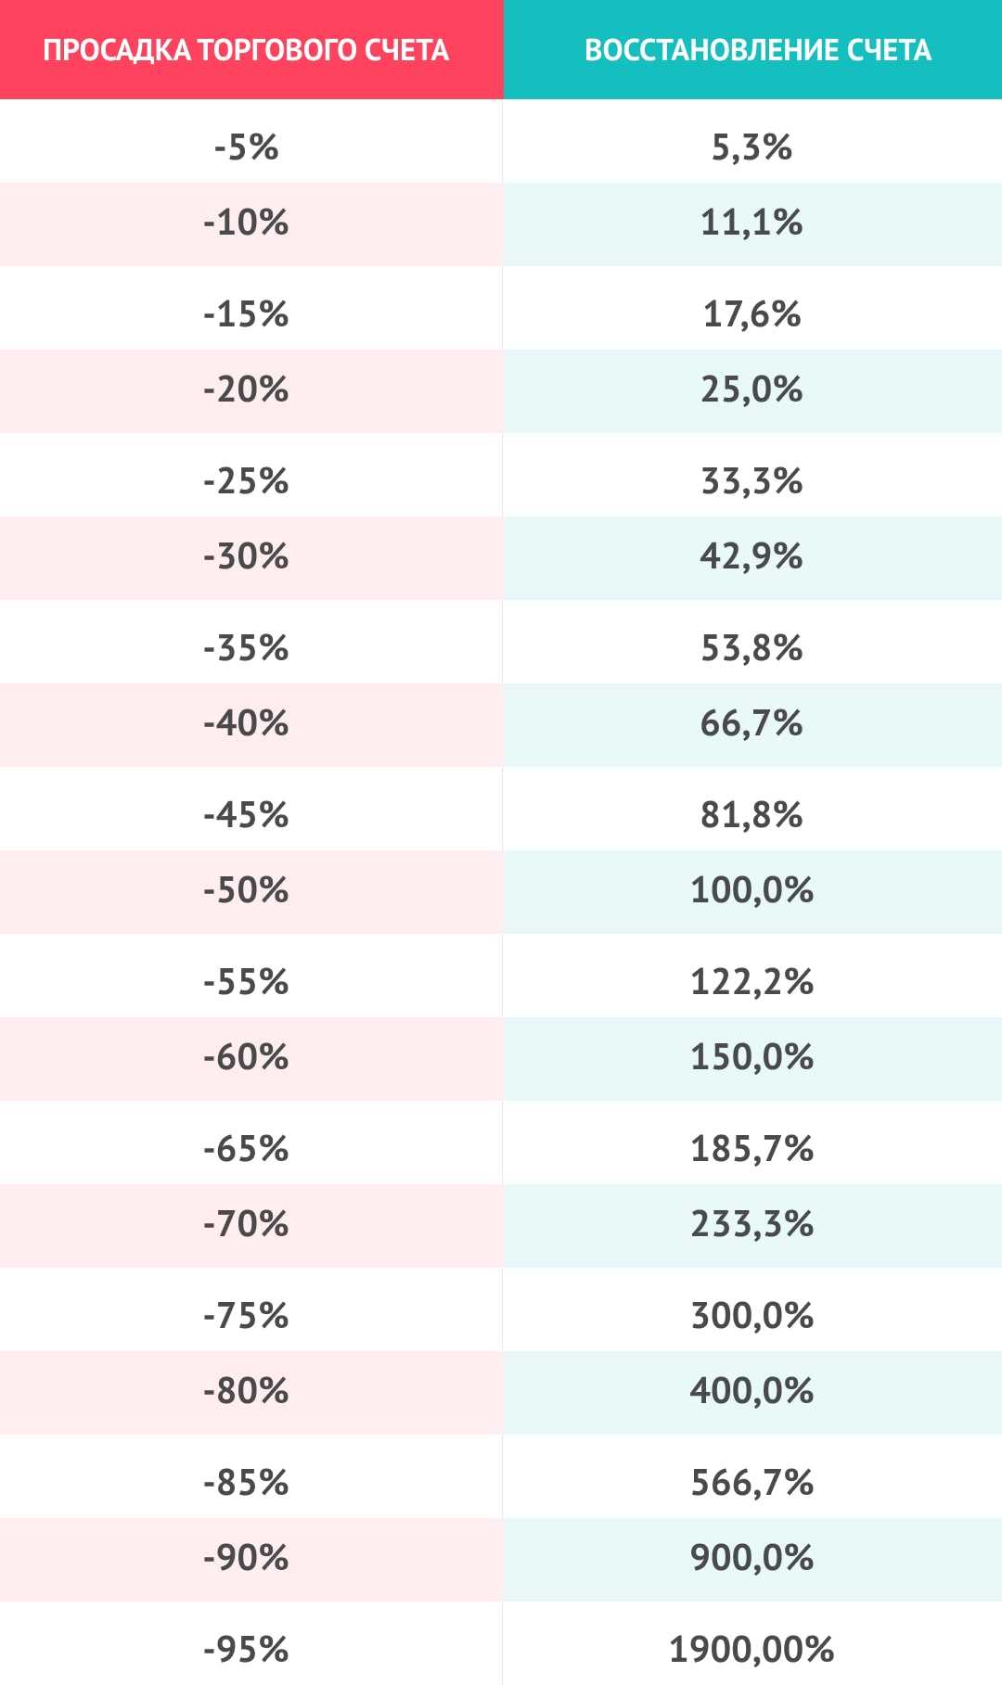Select the 100,0% recovery value
Viewport: 1002px width, 1685px height.
click(x=751, y=890)
